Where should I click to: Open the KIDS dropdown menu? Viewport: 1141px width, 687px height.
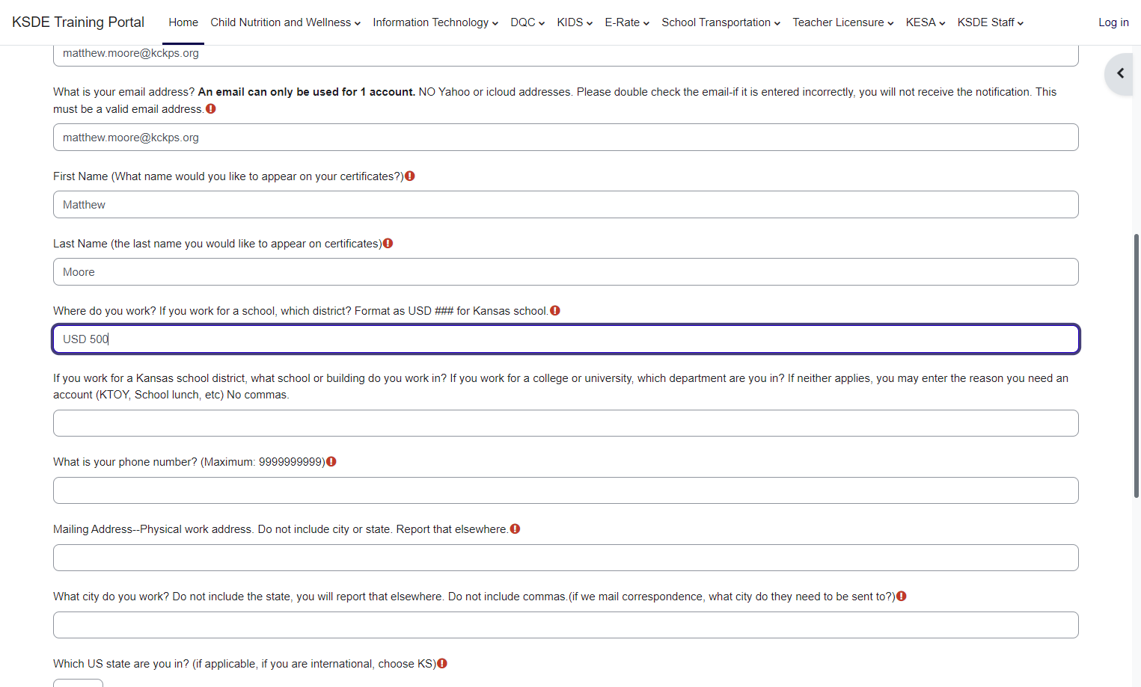pos(575,22)
